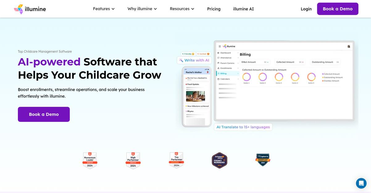Click the "Top Childcare Management Software" text
The height and width of the screenshot is (193, 371).
point(45,51)
